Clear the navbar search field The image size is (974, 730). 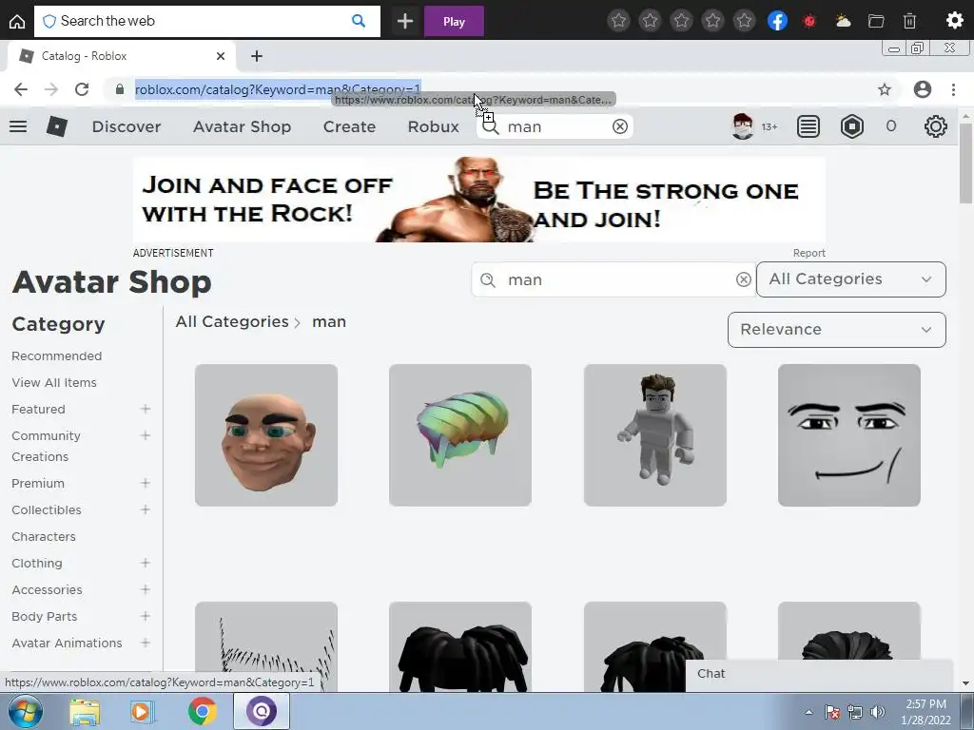tap(620, 126)
